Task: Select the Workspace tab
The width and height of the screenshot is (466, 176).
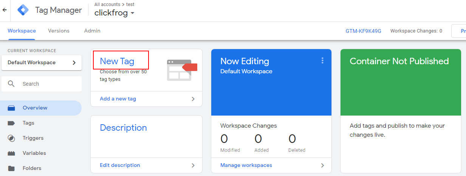Action: pos(22,31)
